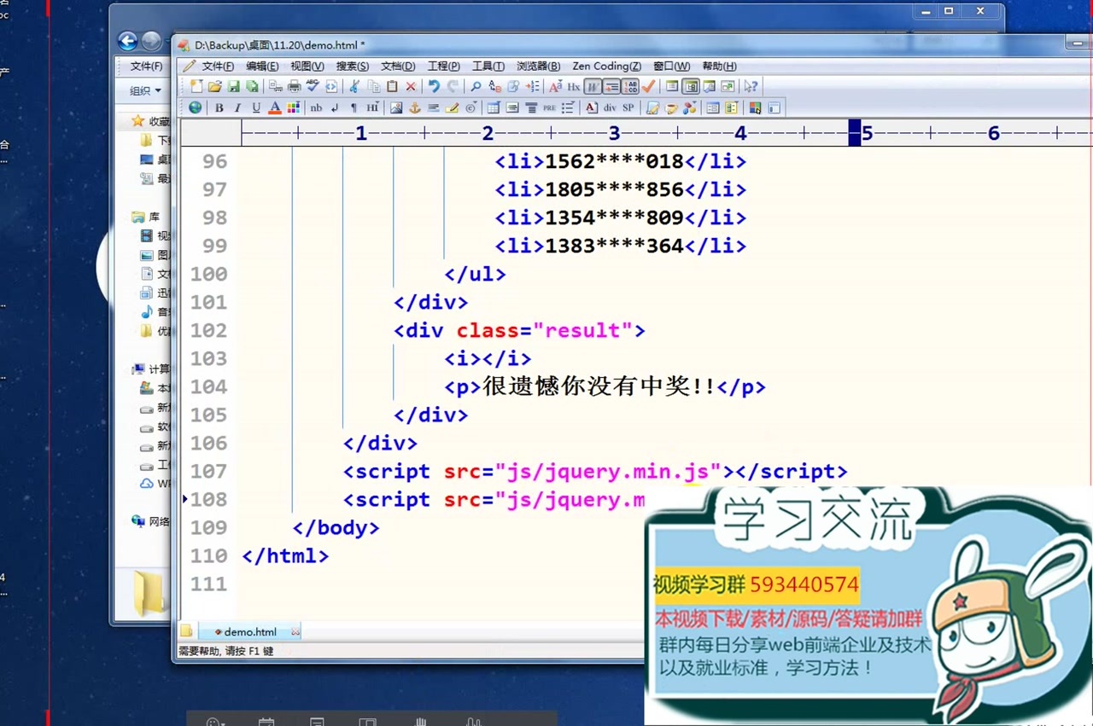1093x726 pixels.
Task: Click the folder icon beside document tabs
Action: pyautogui.click(x=186, y=631)
